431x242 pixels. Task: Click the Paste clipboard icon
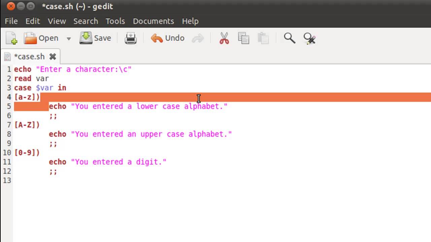263,38
